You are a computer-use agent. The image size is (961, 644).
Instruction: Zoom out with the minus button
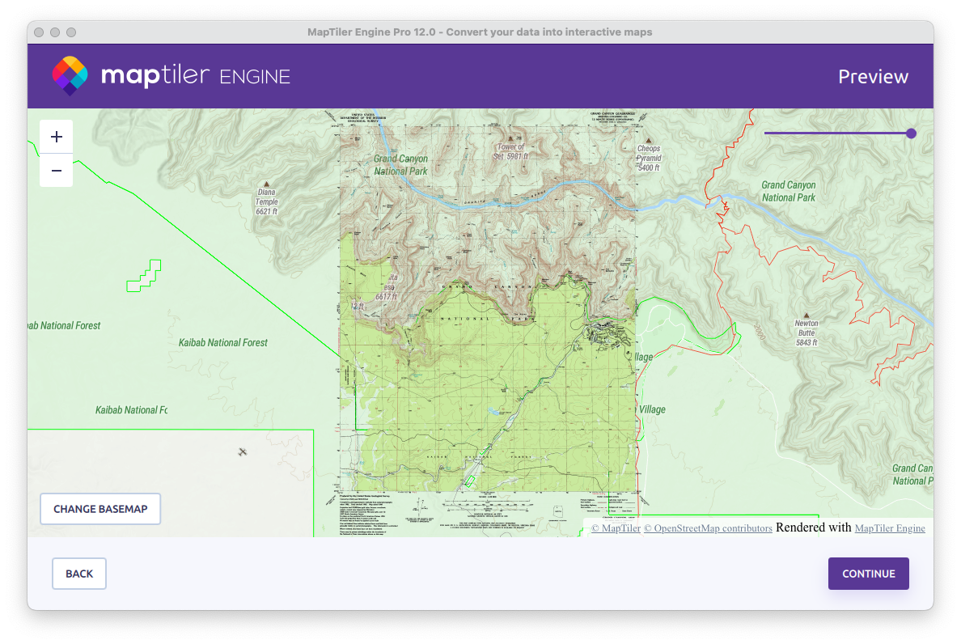point(57,171)
